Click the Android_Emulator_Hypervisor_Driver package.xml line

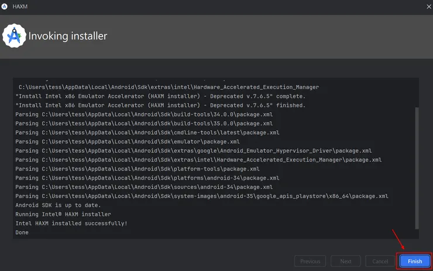193,151
